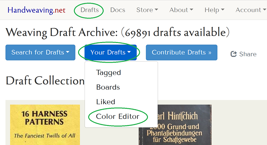Click the Contribute Drafts button
The width and height of the screenshot is (267, 145).
pos(182,53)
